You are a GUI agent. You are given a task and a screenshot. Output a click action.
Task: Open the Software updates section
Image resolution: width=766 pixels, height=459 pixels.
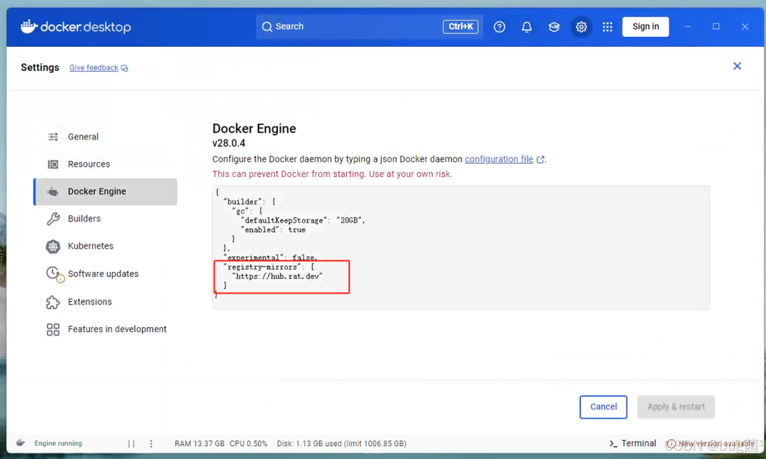coord(105,274)
